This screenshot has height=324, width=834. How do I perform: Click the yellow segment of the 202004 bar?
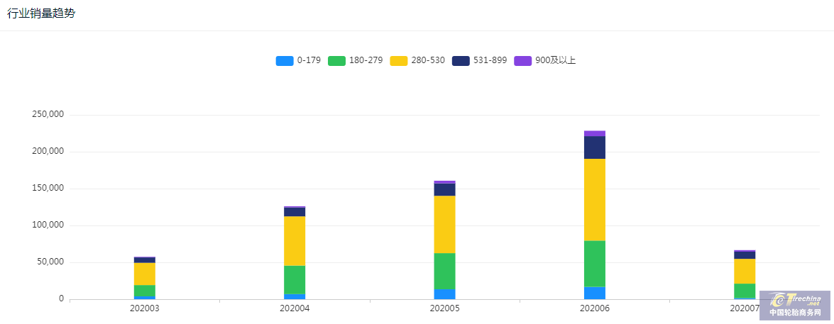(295, 240)
